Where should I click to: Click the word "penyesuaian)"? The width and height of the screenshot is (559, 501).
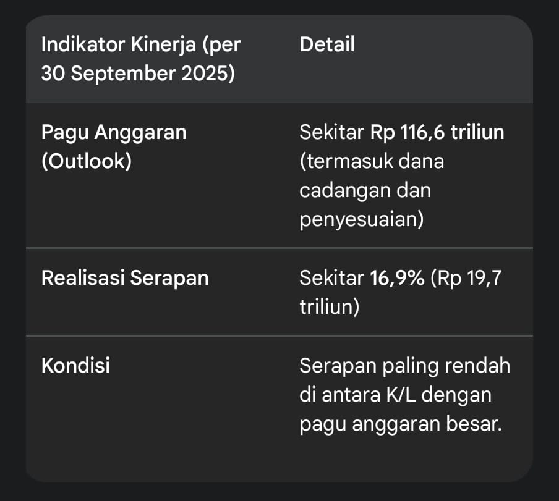coord(362,219)
